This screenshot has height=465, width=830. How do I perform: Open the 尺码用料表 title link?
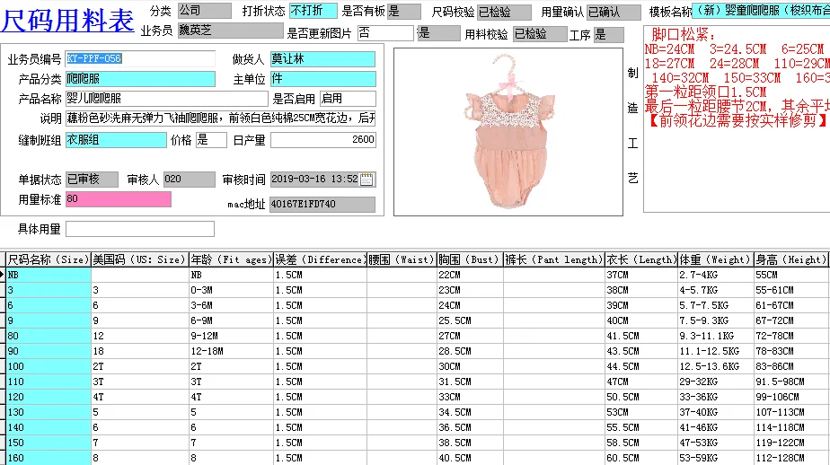pyautogui.click(x=67, y=20)
